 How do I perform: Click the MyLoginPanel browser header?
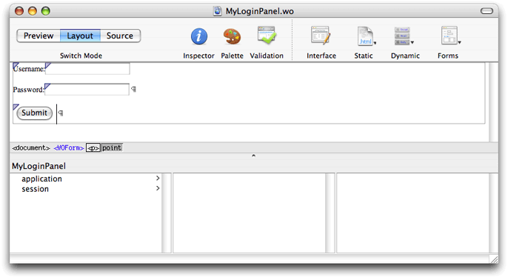pyautogui.click(x=39, y=166)
